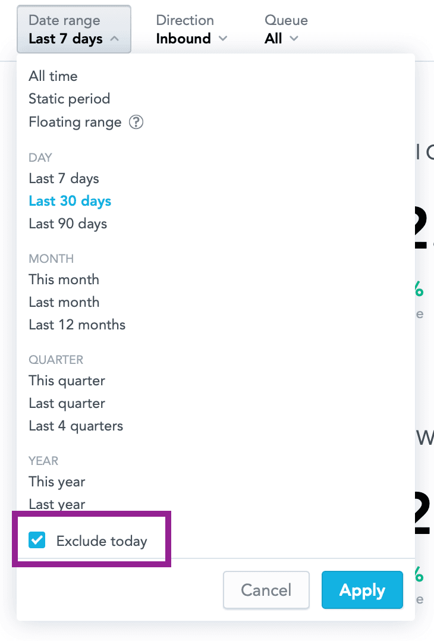Open the Floating range help tooltip
The height and width of the screenshot is (641, 434).
tap(136, 122)
